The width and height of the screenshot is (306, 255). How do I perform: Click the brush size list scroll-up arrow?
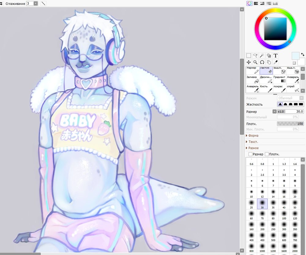click(303, 160)
